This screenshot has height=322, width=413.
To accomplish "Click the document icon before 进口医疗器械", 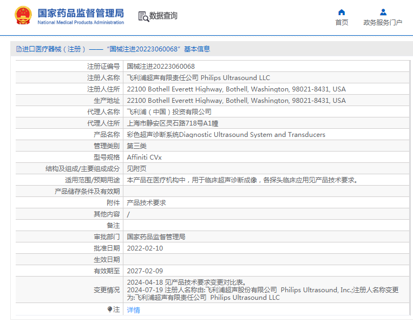I will [x=19, y=49].
